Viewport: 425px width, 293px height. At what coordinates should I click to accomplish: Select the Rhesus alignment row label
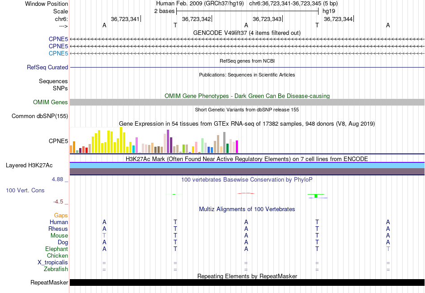[58, 229]
